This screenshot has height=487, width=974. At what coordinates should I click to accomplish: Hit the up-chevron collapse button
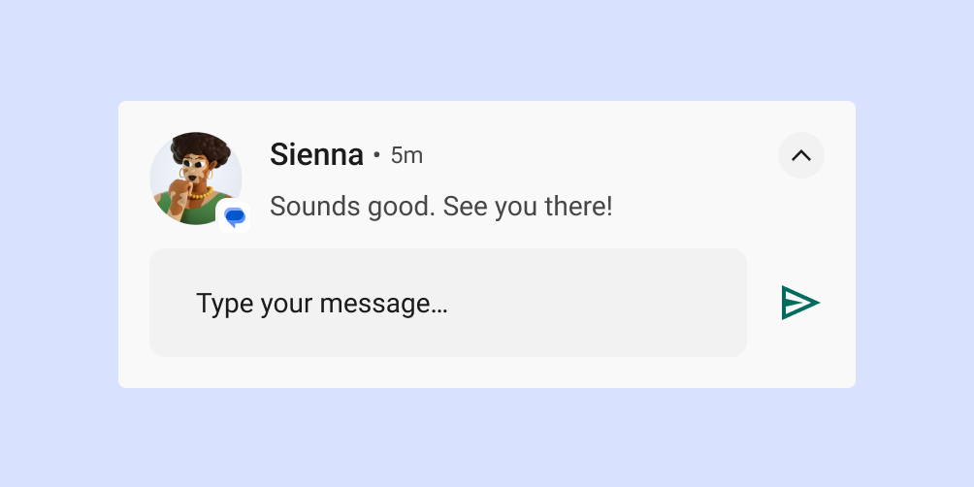800,155
